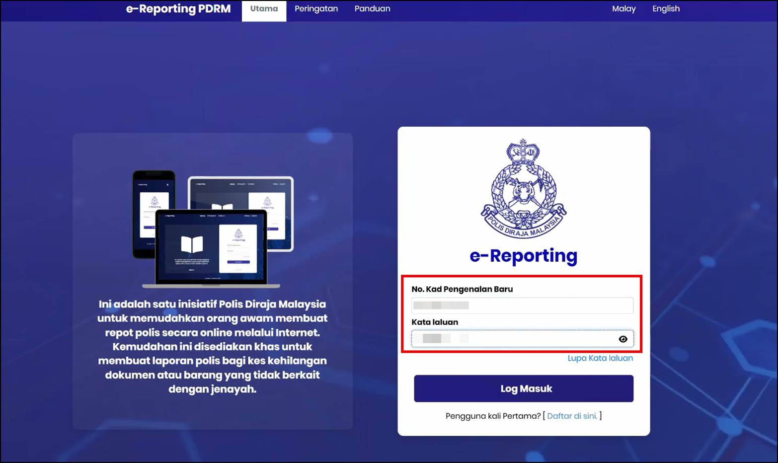778x463 pixels.
Task: Click the 'No. Kad Pengenalan Baru' label
Action: tap(462, 289)
